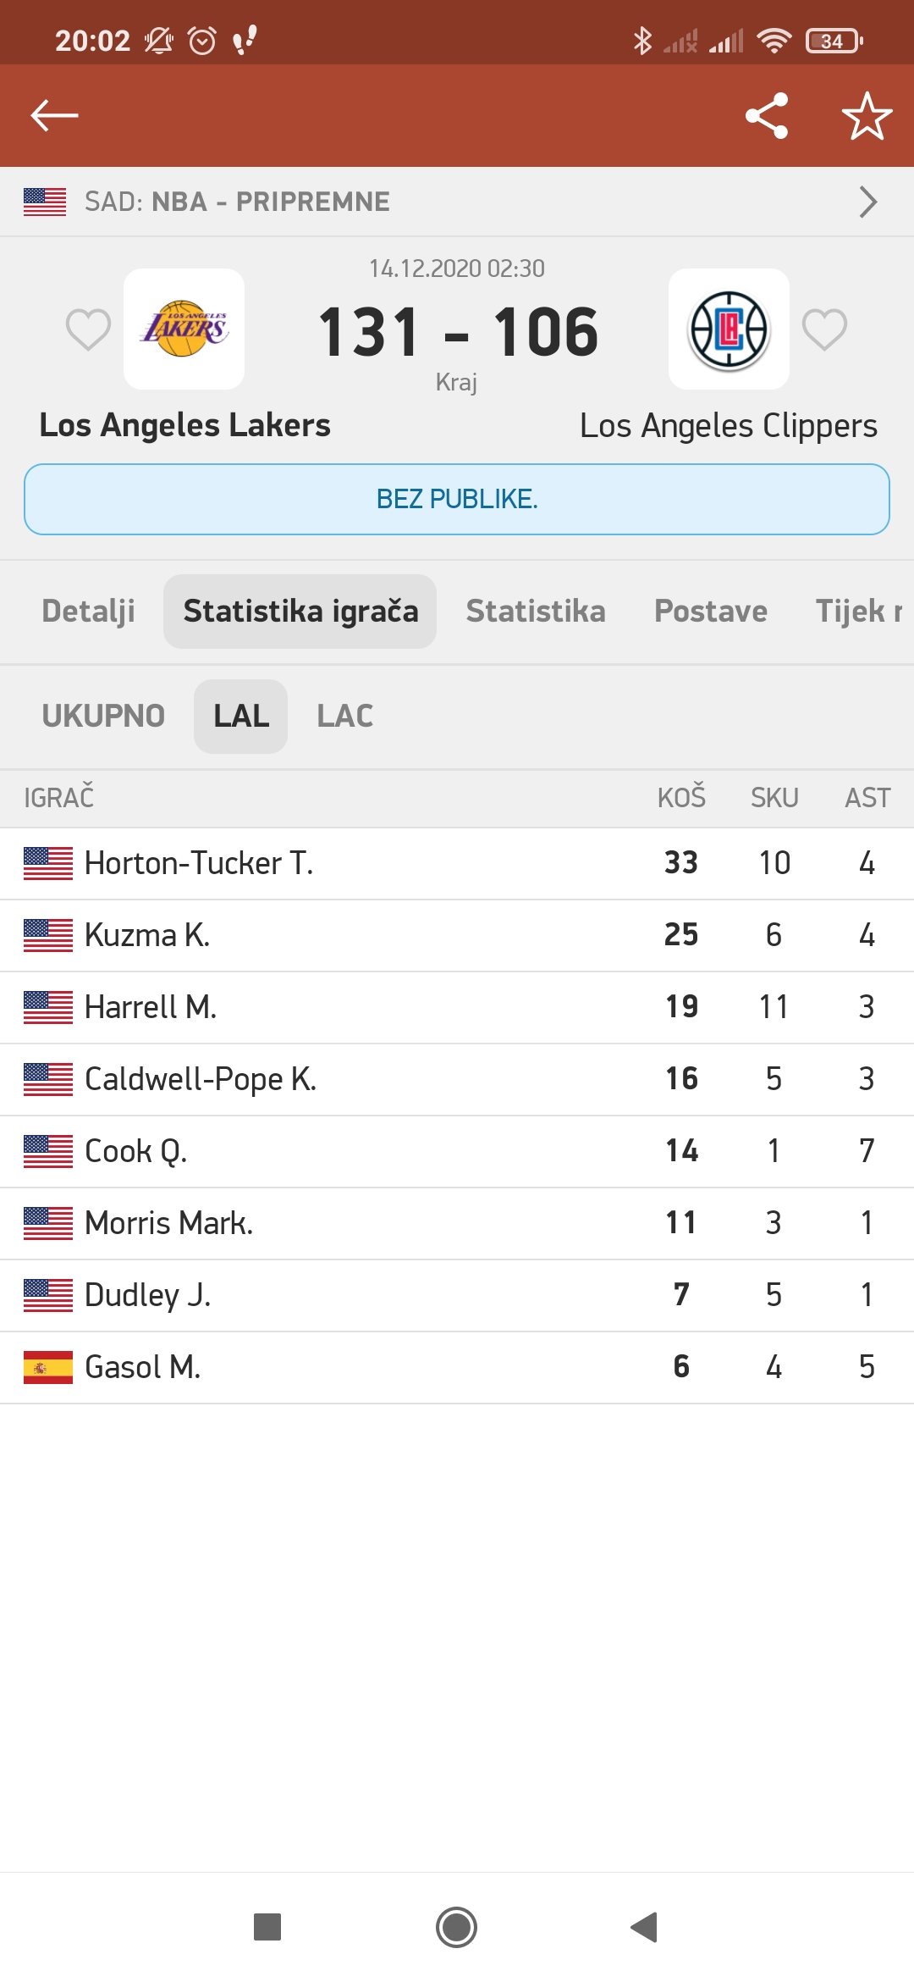Show UKUPNO player stats
The width and height of the screenshot is (914, 1982).
103,716
